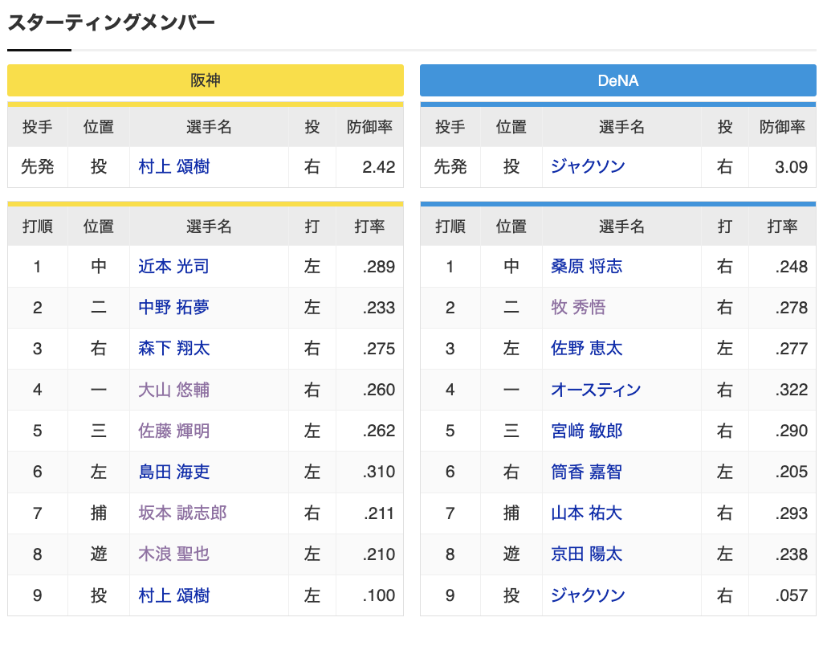
Task: Open 木浪 聖也 player link
Action: point(173,554)
